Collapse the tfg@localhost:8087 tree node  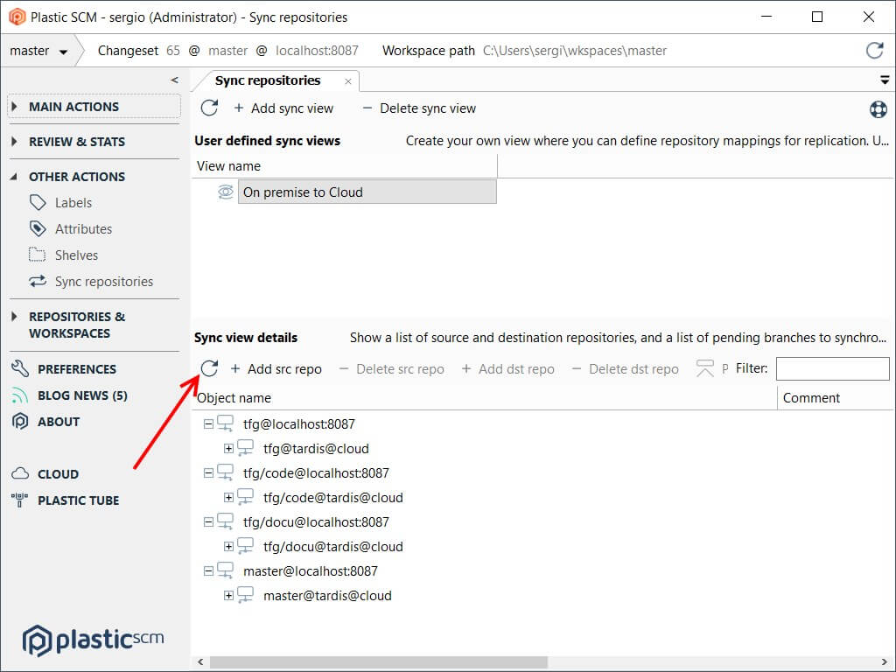207,423
